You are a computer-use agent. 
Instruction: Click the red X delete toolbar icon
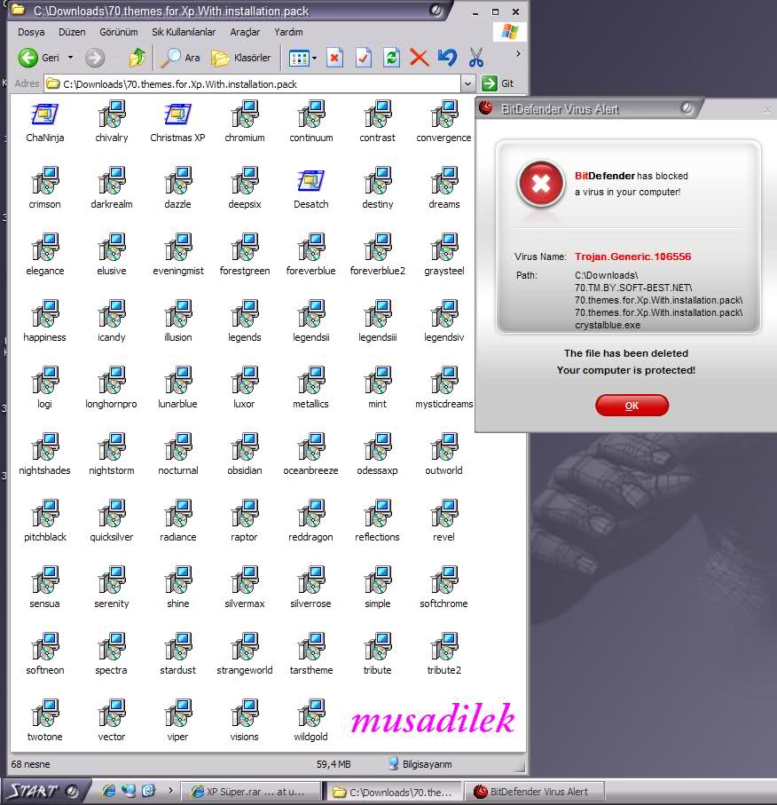point(420,58)
